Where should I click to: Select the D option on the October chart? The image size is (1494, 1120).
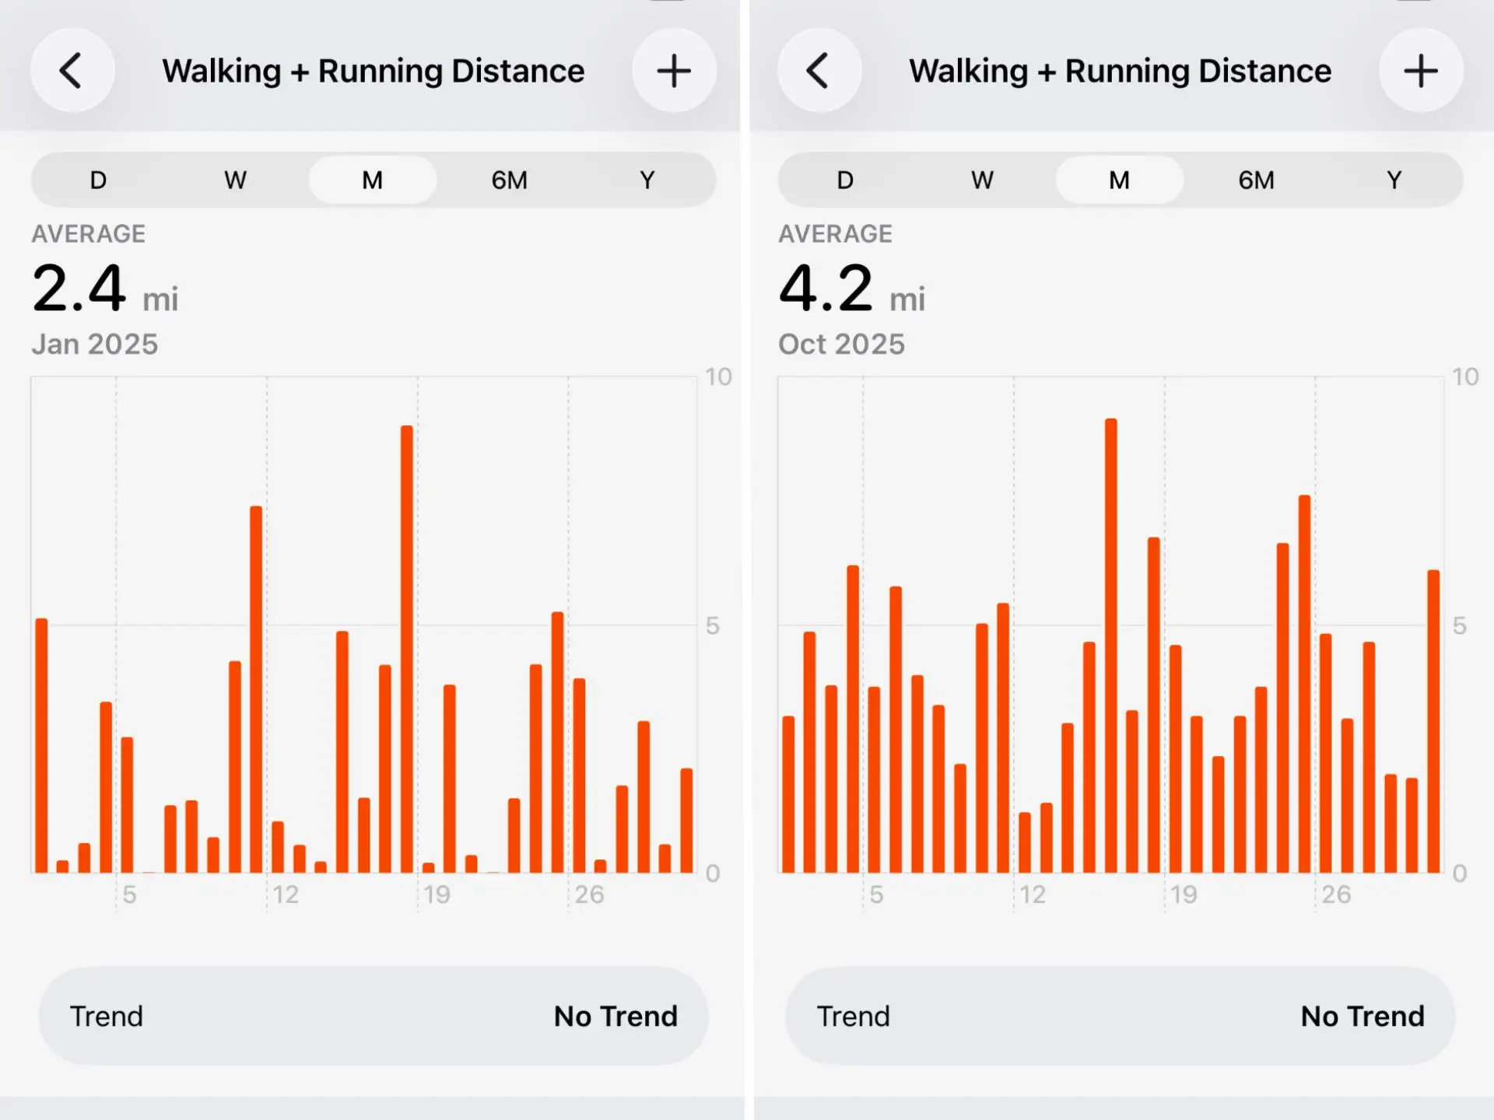coord(844,180)
